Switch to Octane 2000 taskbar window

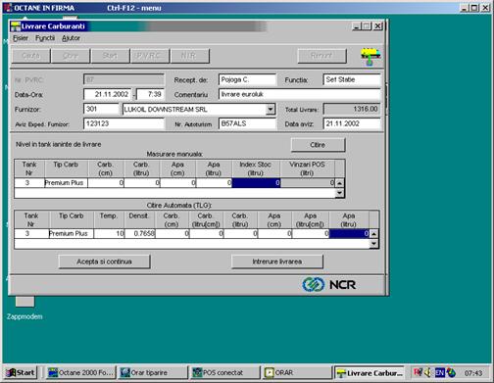coord(80,372)
